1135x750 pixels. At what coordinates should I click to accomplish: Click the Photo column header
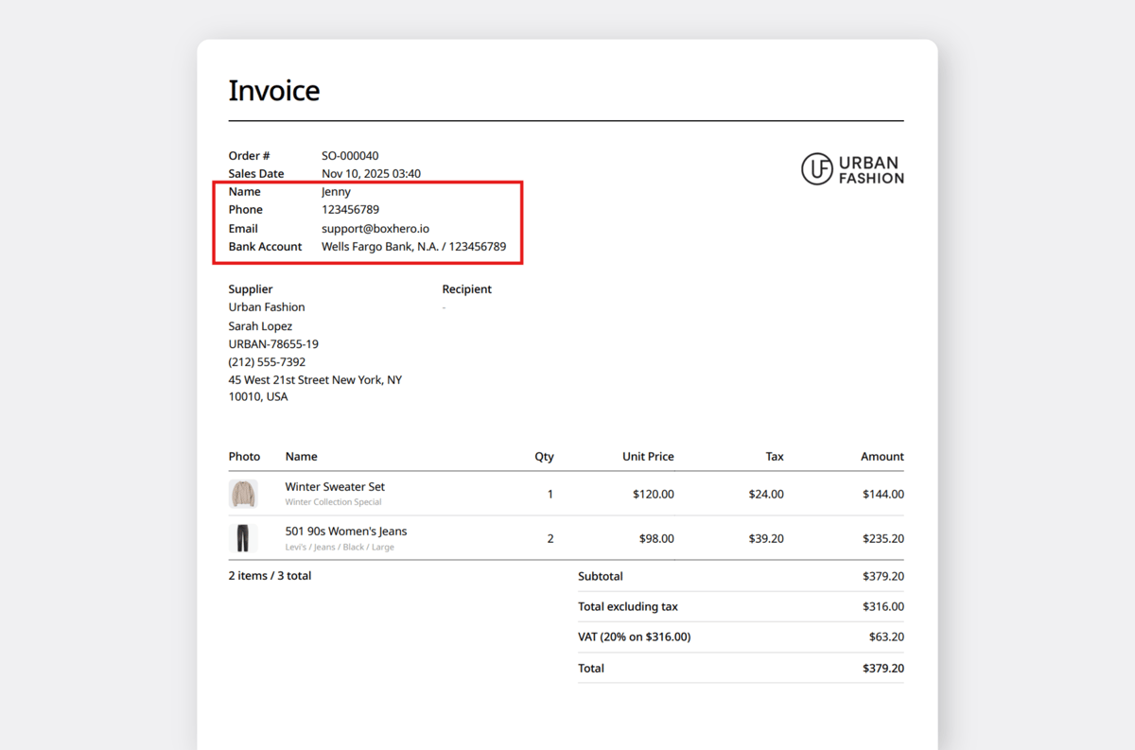243,456
